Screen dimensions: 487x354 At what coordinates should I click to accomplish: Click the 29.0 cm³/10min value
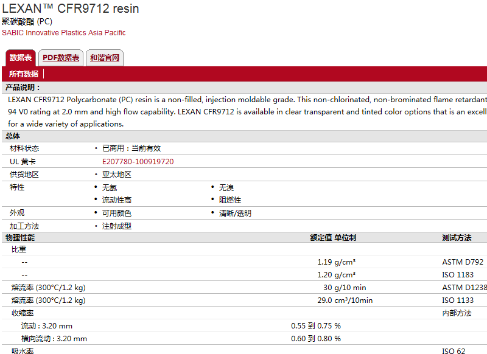pos(345,300)
